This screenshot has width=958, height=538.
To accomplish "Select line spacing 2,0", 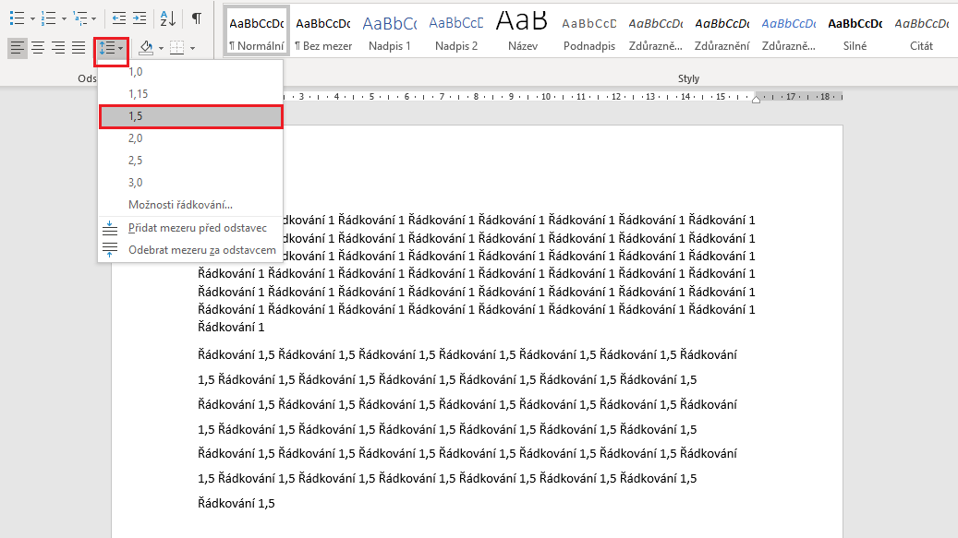I will pos(190,138).
